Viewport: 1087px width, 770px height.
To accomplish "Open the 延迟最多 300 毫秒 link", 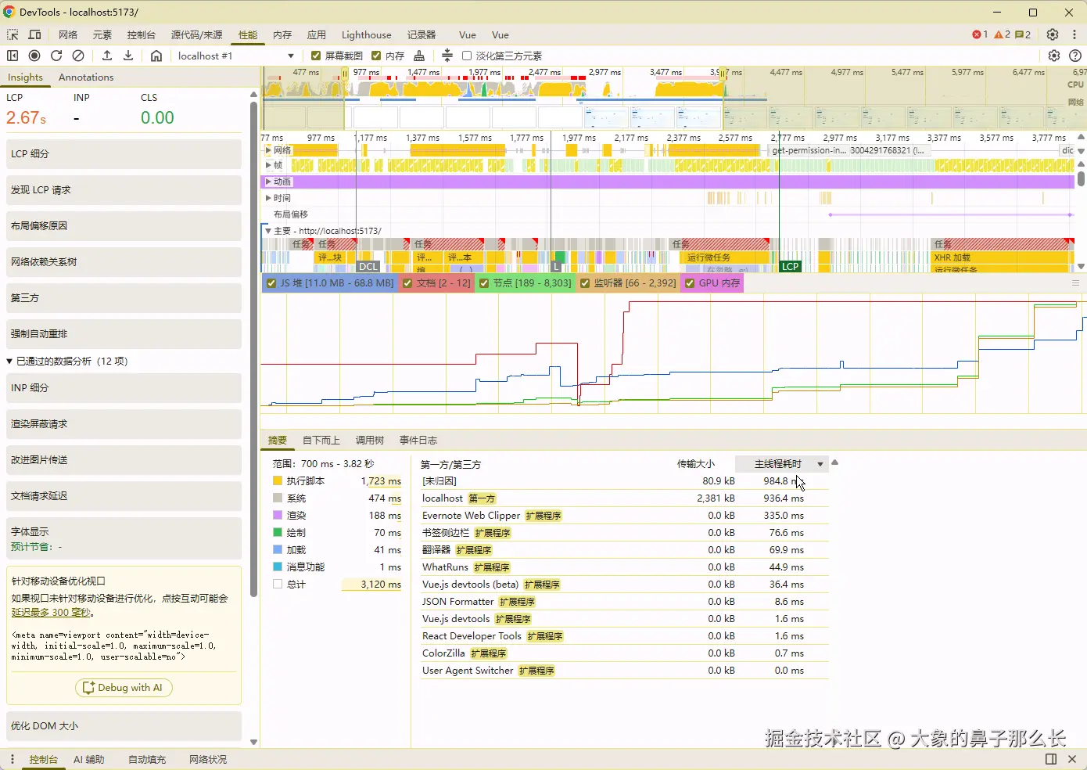I will click(x=52, y=613).
